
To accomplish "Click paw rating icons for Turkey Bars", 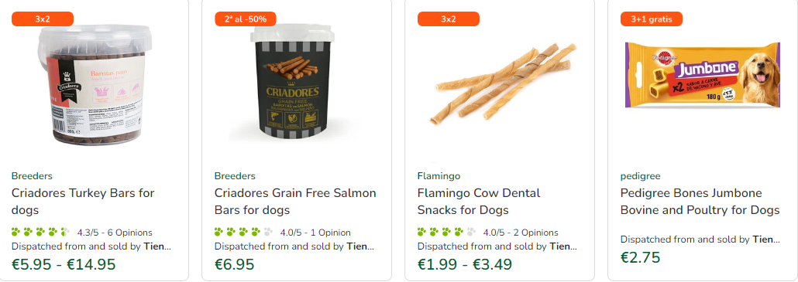I will 41,233.
